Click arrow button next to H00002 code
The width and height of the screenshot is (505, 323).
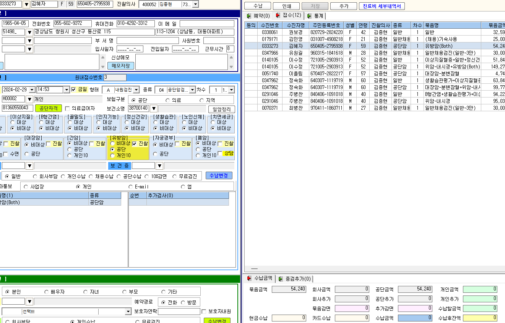[29, 99]
